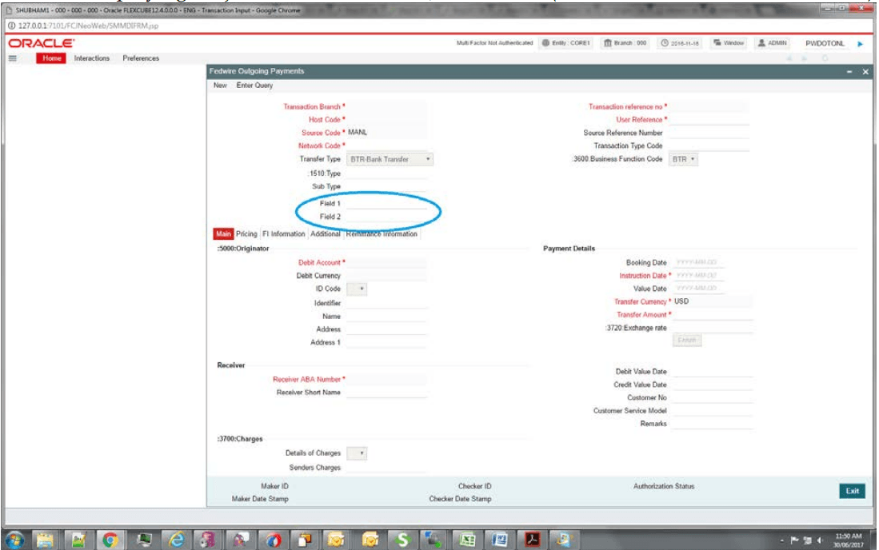
Task: Click the ADMIN user icon
Action: [x=761, y=43]
